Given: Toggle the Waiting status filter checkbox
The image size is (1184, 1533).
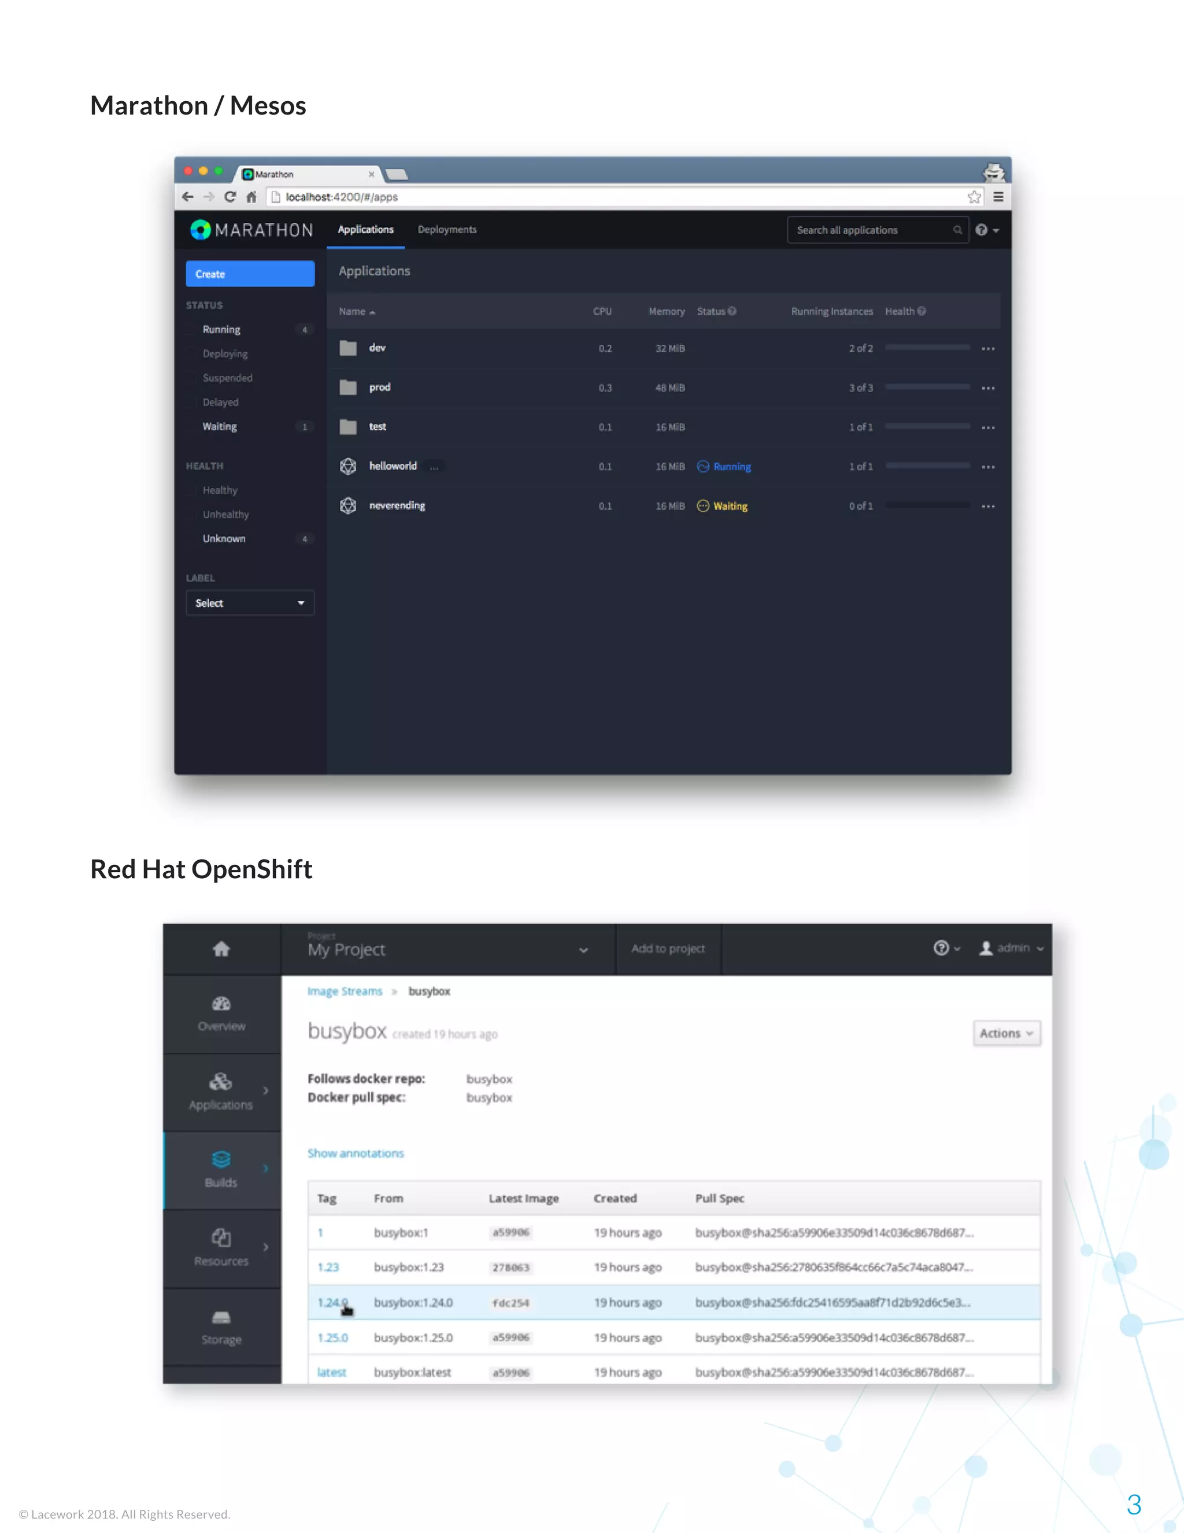Looking at the screenshot, I should pyautogui.click(x=192, y=426).
